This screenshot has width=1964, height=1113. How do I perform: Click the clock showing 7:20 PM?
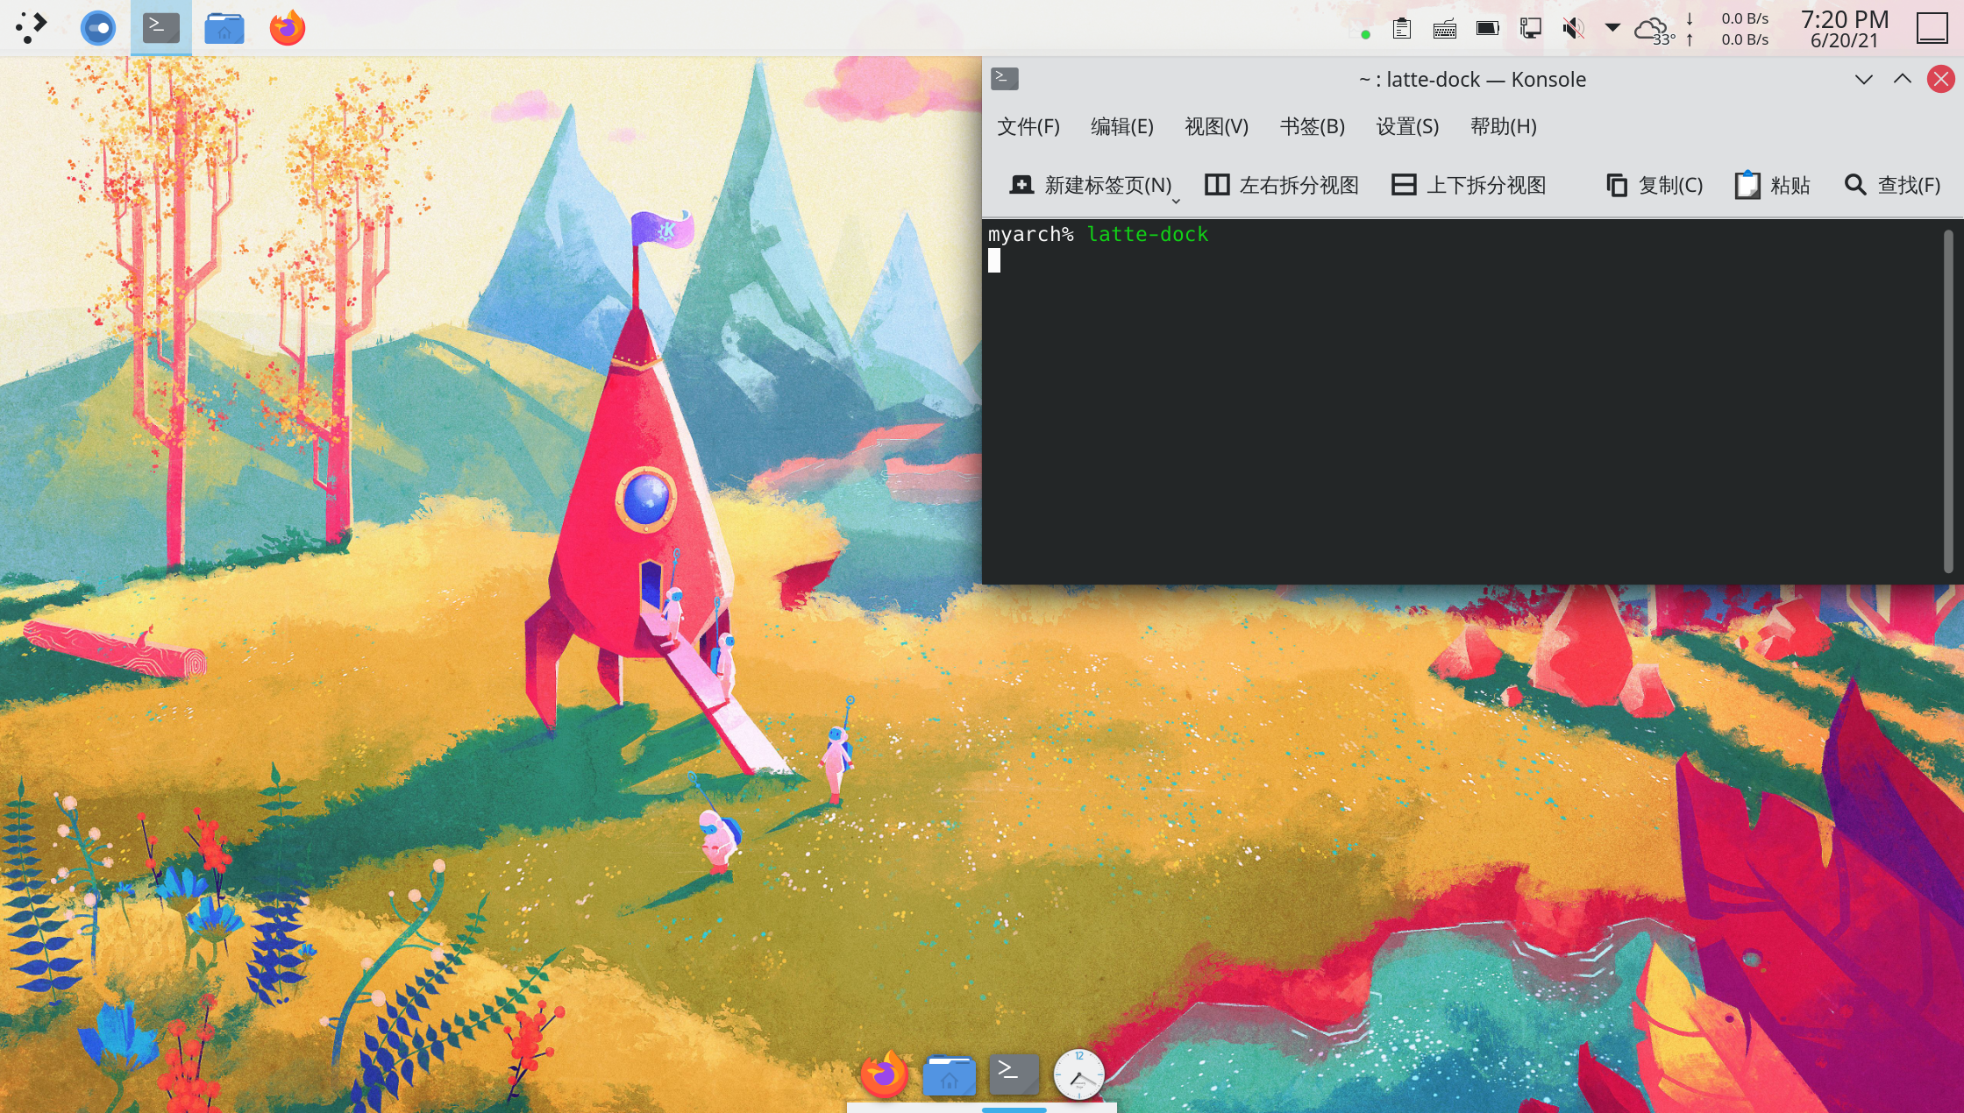pos(1844,29)
